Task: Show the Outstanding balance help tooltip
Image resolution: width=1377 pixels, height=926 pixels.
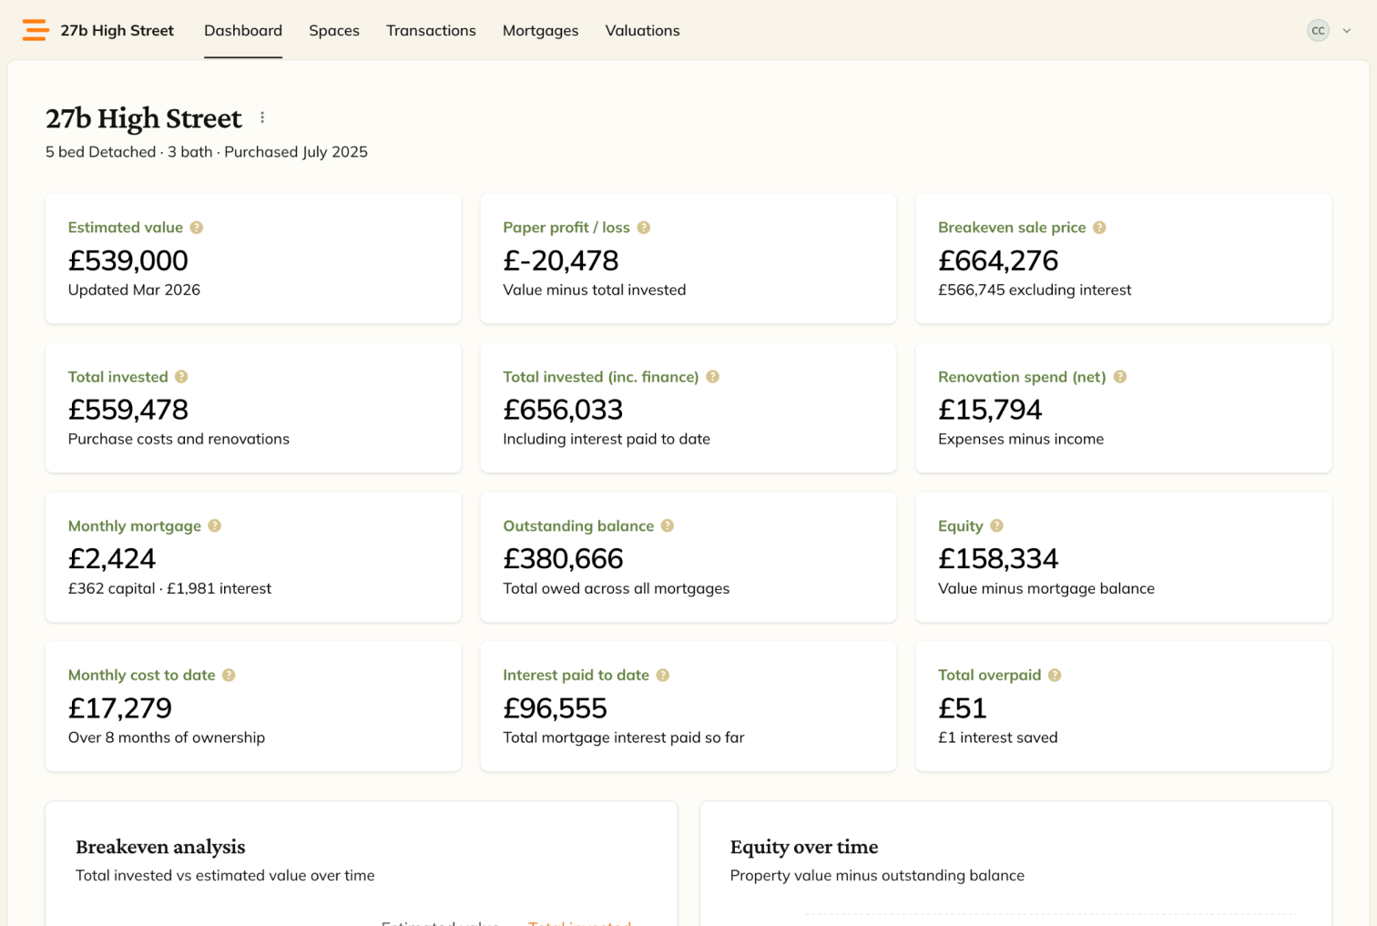Action: 668,526
